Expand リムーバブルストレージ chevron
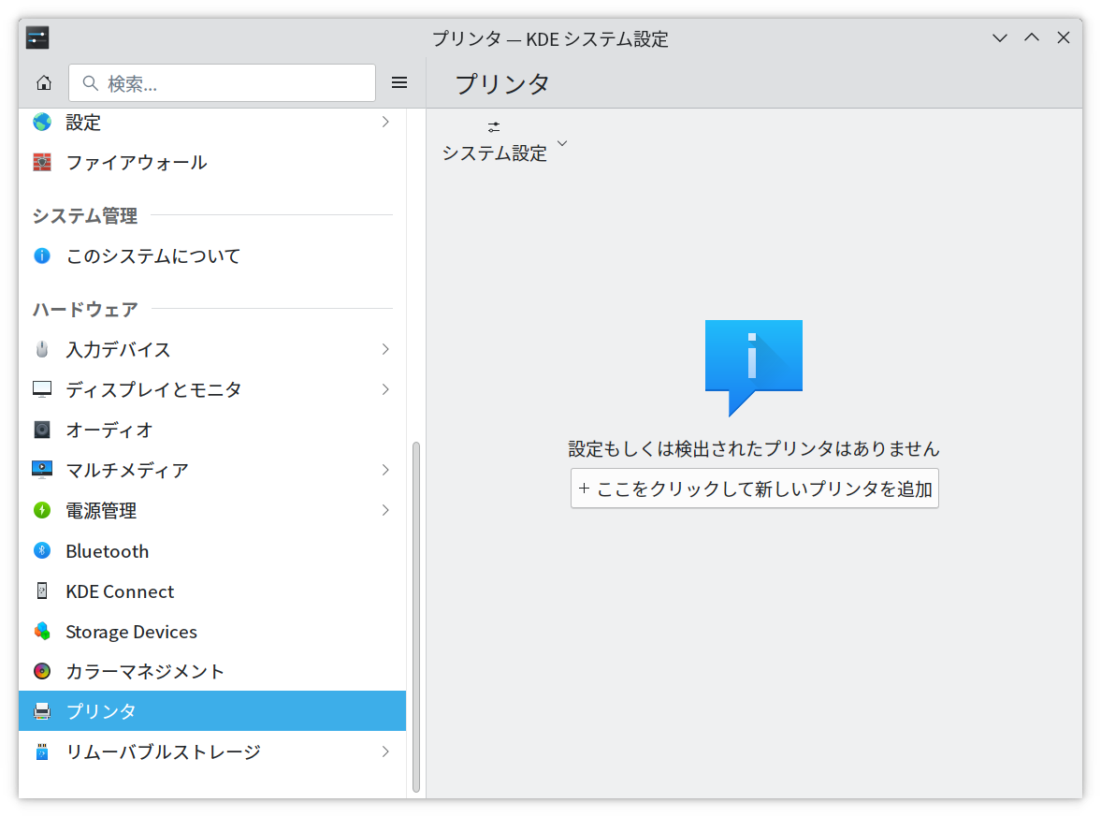Image resolution: width=1101 pixels, height=817 pixels. (x=385, y=751)
